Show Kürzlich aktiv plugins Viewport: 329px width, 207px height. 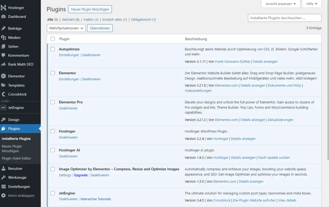(115, 20)
